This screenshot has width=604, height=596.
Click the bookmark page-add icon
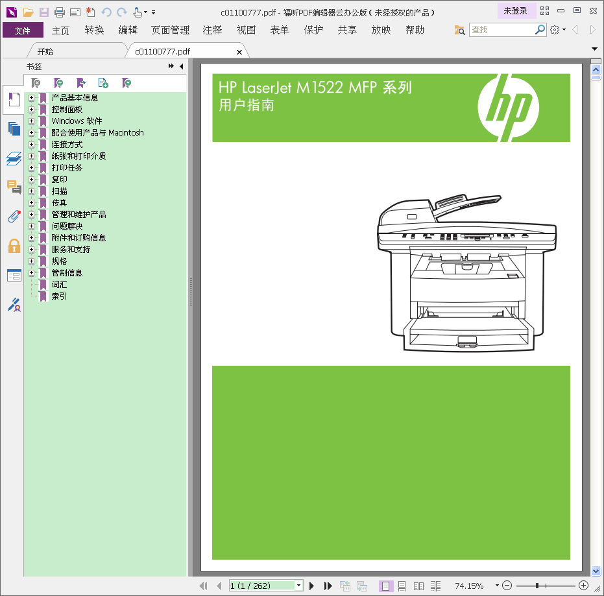pos(103,83)
